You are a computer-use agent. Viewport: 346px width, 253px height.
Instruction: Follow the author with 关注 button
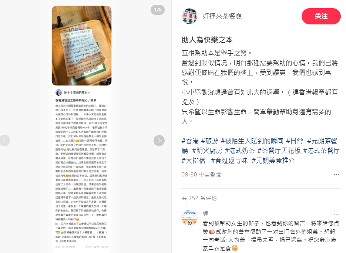pos(321,16)
